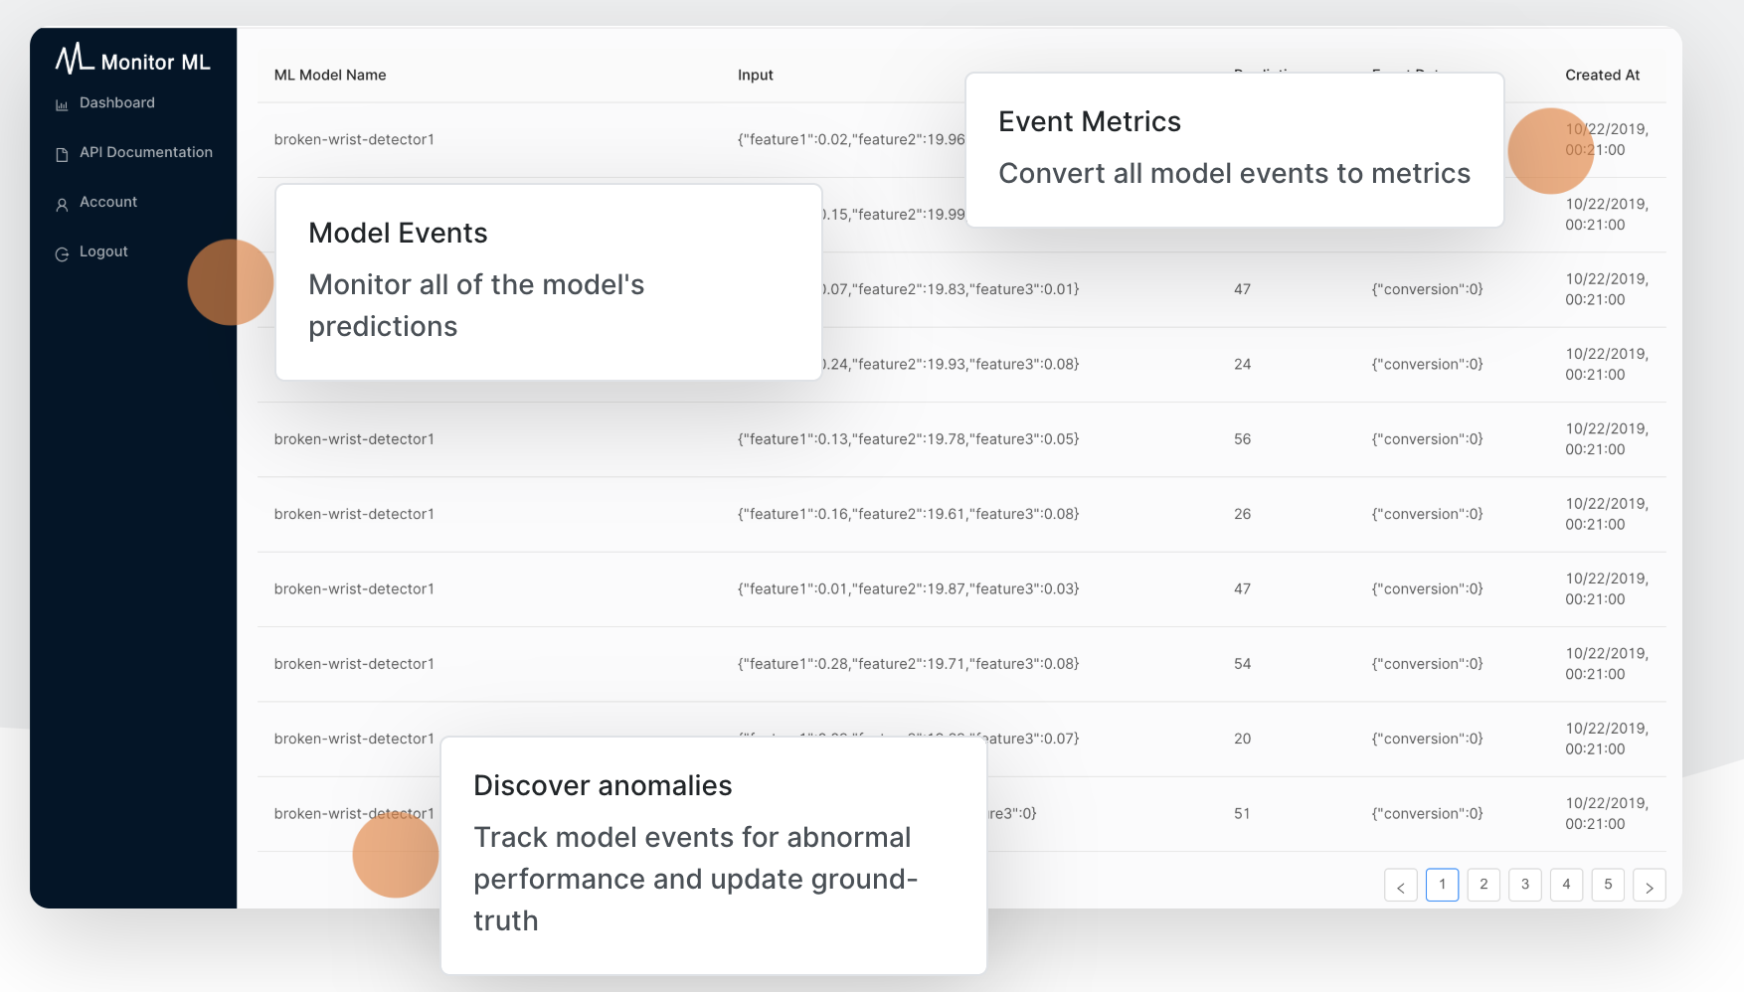
Task: Click the Created At column header
Action: pyautogui.click(x=1602, y=75)
